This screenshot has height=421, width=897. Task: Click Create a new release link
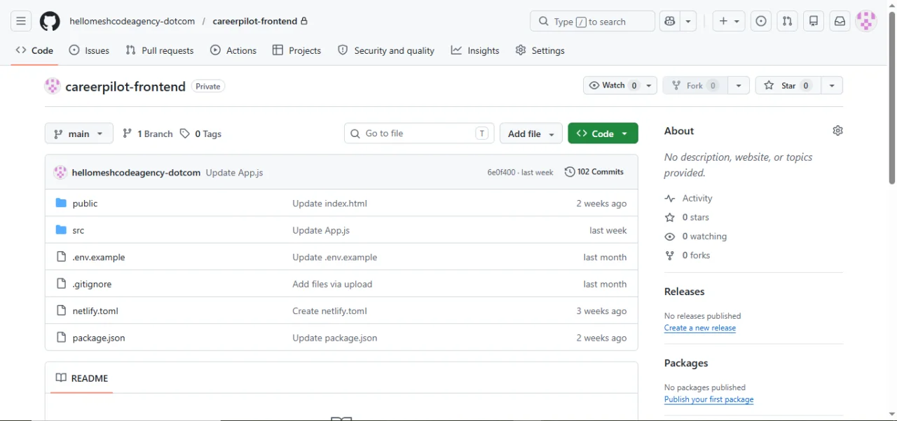pyautogui.click(x=700, y=328)
